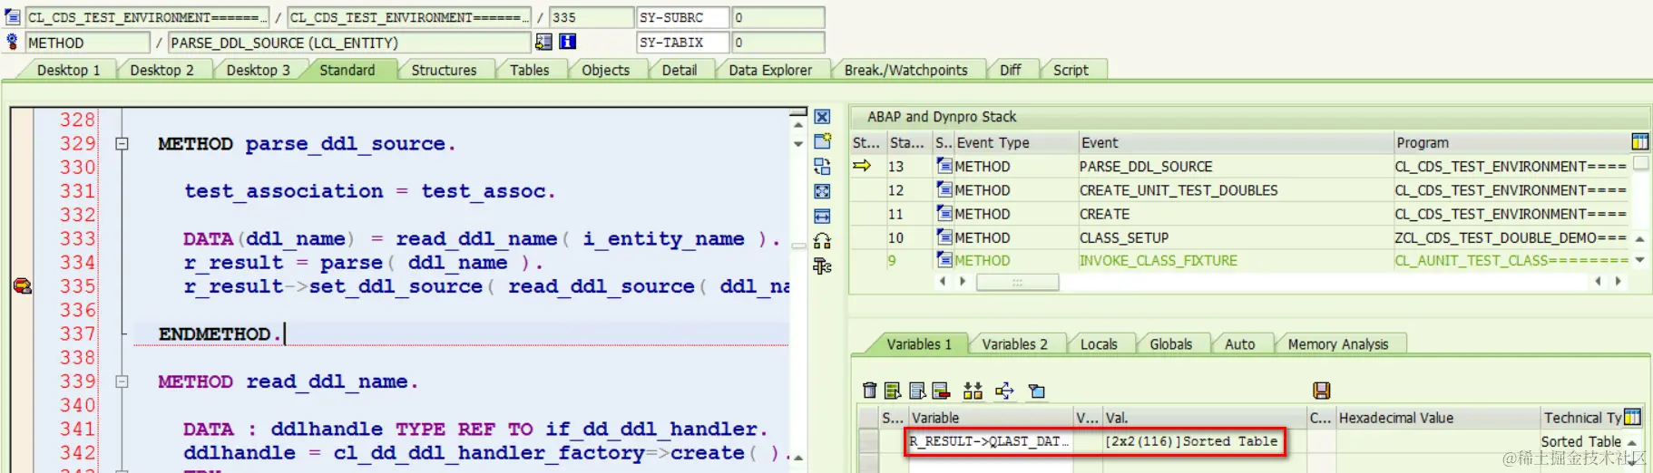Screen dimensions: 1653x473
Task: Click the delete row icon with red minus
Action: (x=941, y=391)
